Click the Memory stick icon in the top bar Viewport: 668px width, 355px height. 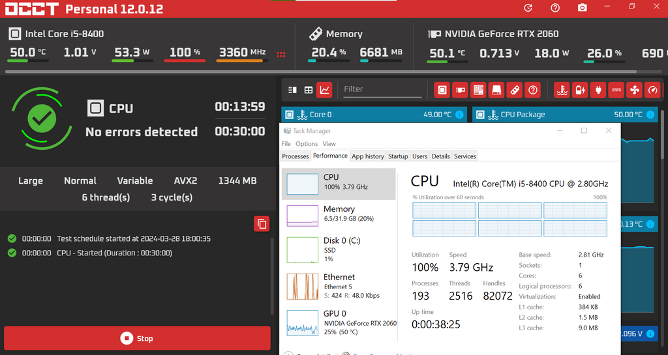click(x=316, y=34)
